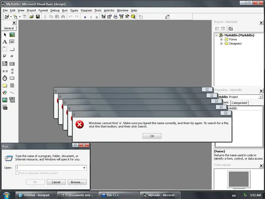Select the Data control in the toolbox
Viewport: 265px width, 199px height.
click(x=12, y=100)
